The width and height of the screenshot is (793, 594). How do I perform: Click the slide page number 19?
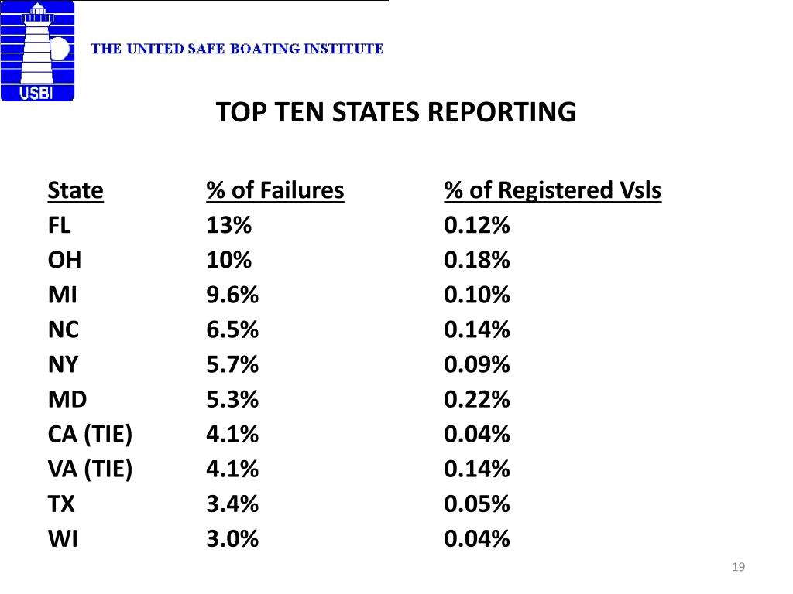pos(738,568)
